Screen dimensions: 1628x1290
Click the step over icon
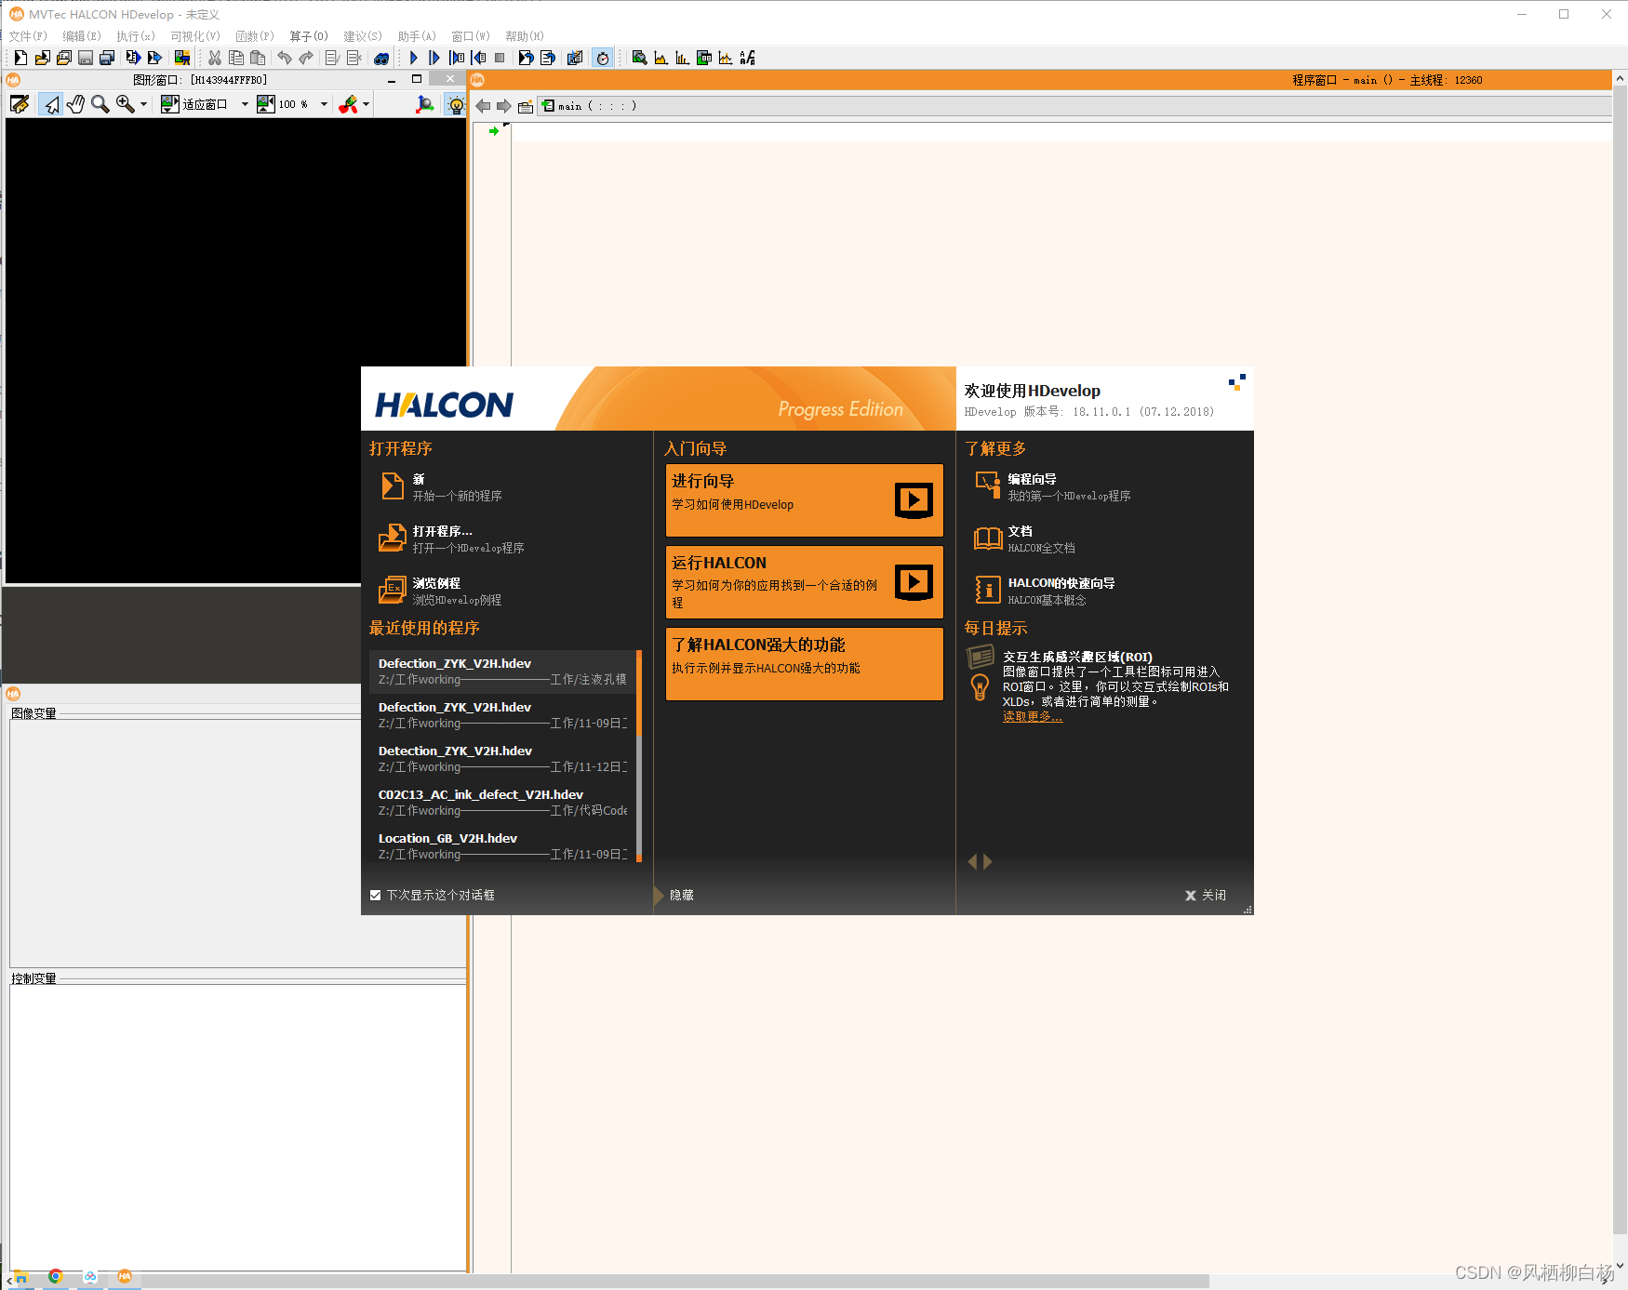[434, 58]
